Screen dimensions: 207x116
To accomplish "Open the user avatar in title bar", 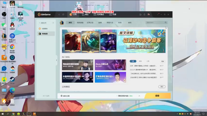I will click(x=149, y=14).
